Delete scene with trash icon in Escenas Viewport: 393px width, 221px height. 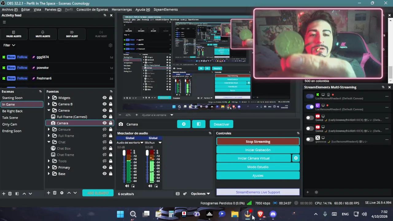pos(10,194)
